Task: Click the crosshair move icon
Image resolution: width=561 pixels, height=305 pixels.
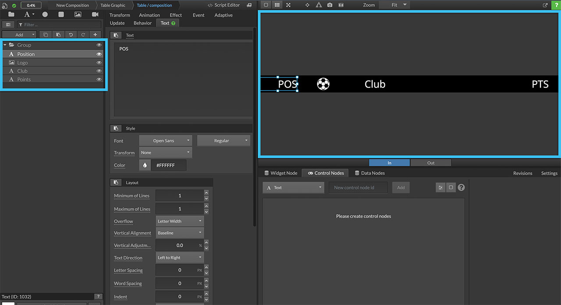Action: [307, 5]
